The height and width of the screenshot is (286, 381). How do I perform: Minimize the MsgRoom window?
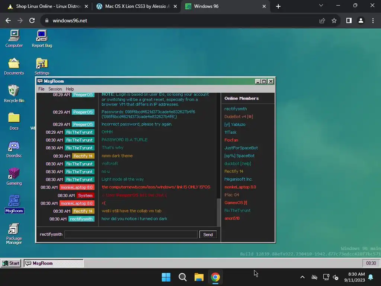(257, 82)
